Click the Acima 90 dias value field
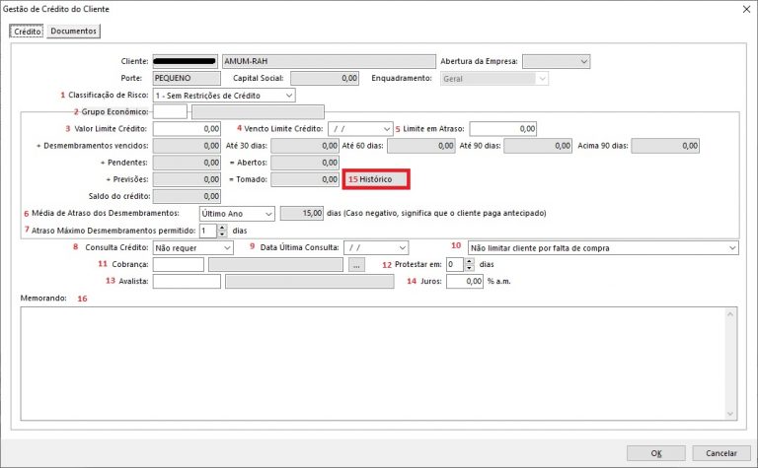Screen dimensions: 758x468 point(665,146)
